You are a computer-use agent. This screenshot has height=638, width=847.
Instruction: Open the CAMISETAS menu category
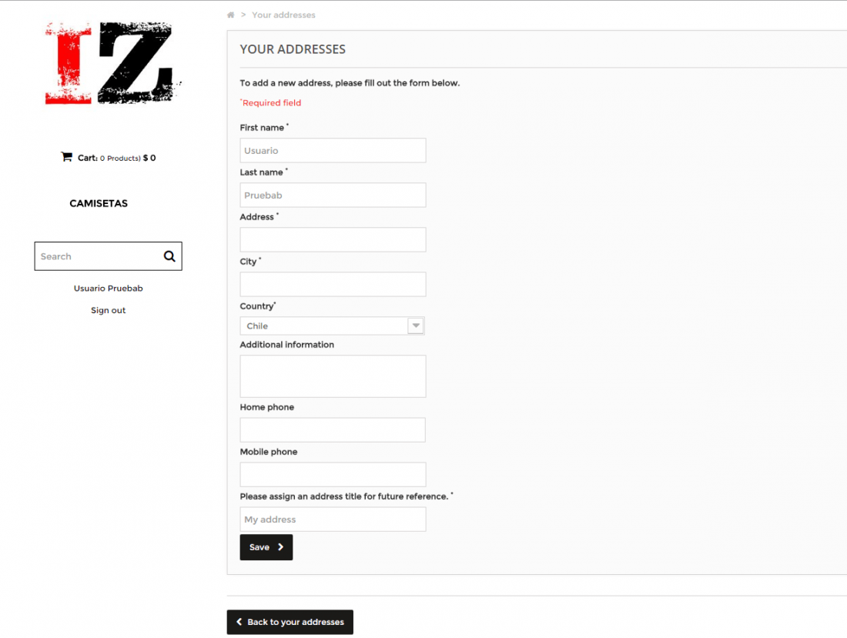point(99,203)
